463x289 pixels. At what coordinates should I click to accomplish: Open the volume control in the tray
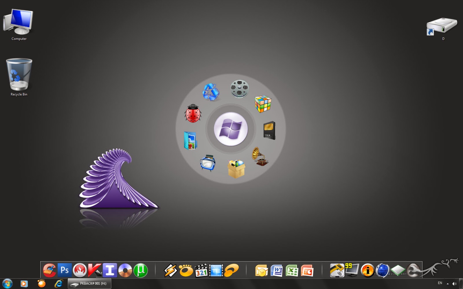(454, 284)
